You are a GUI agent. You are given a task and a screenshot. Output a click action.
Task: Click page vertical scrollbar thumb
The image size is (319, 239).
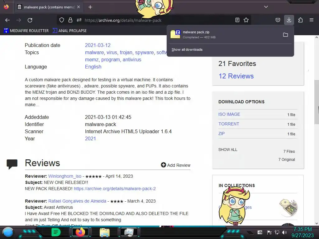[x=317, y=102]
